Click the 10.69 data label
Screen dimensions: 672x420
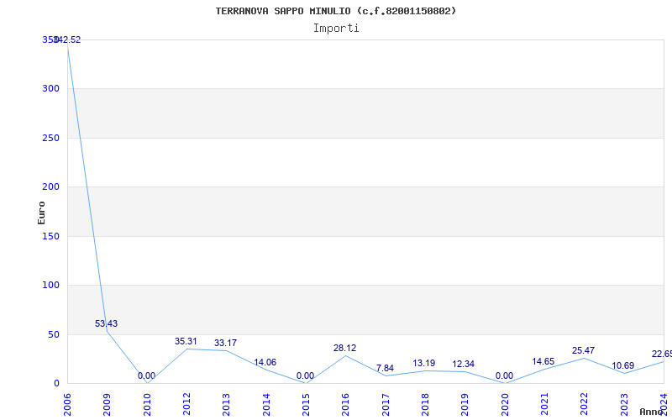622,366
